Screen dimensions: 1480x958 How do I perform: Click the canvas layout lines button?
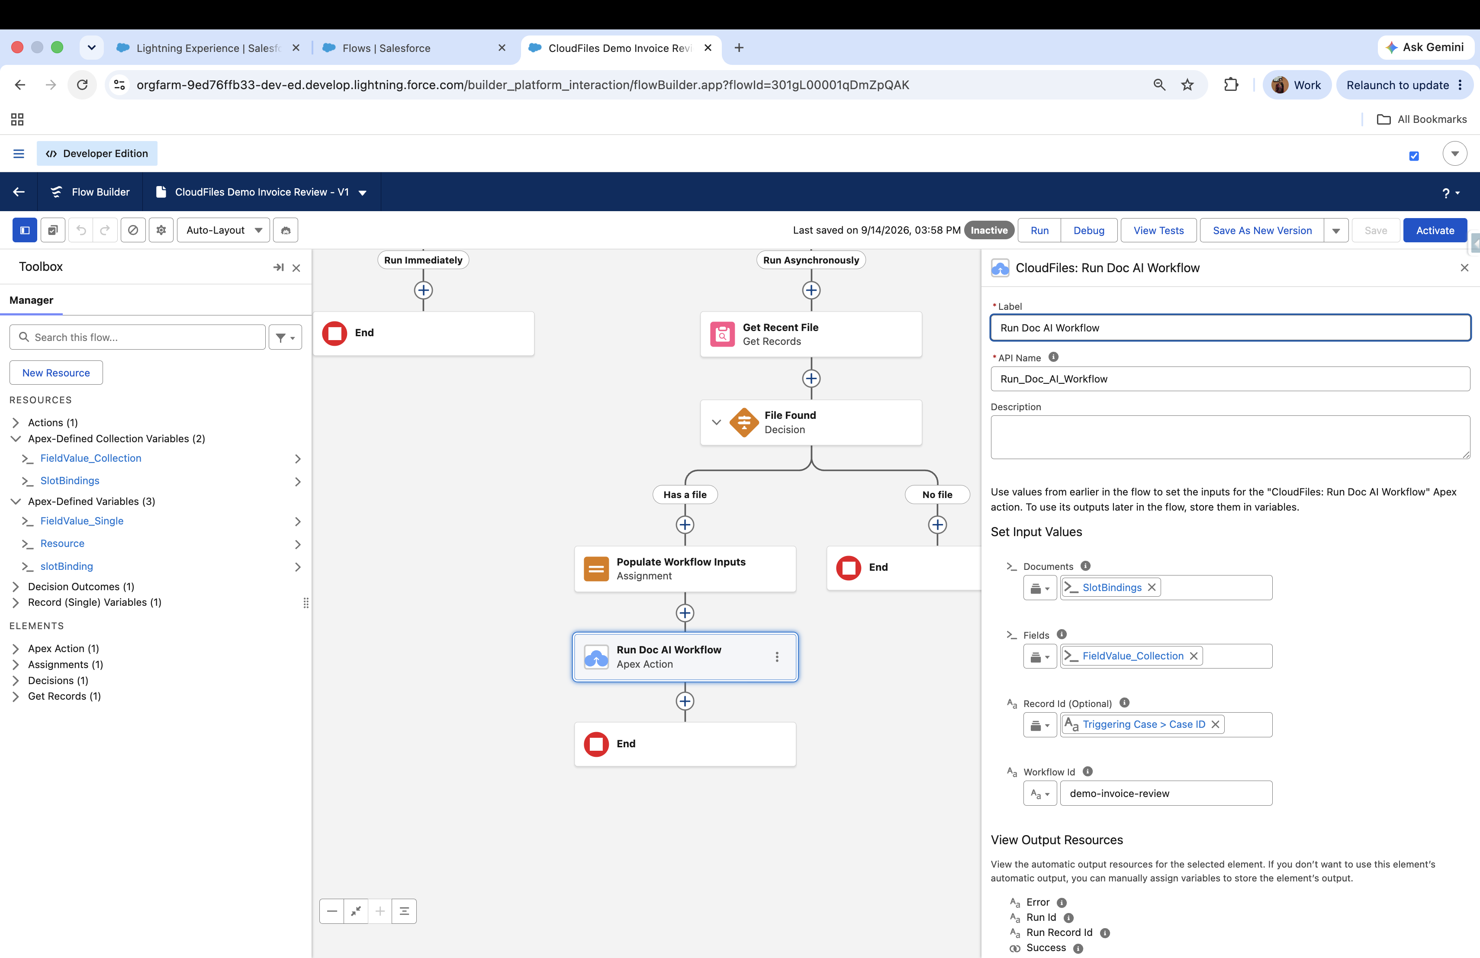point(404,911)
